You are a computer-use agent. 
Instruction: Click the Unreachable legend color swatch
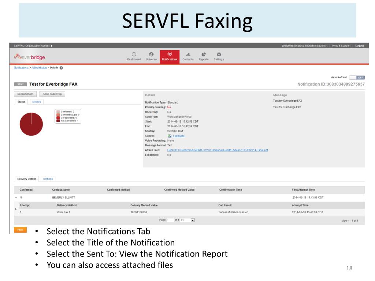click(58, 117)
